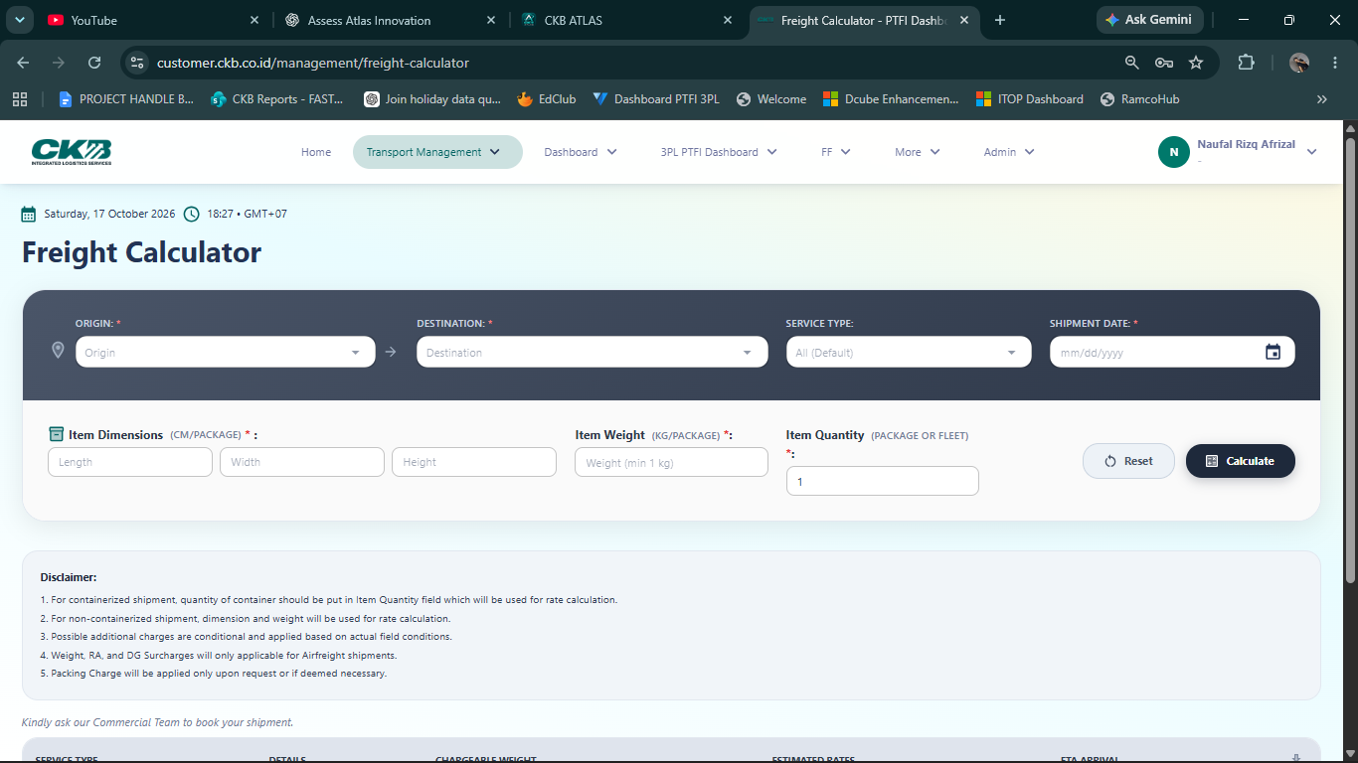Viewport: 1358px width, 763px height.
Task: Click the Length input field
Action: click(130, 462)
